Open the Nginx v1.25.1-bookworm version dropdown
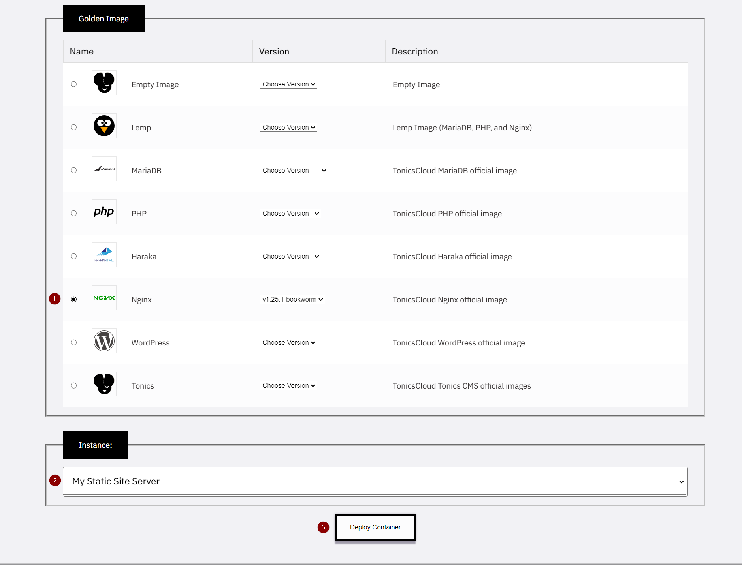 pyautogui.click(x=292, y=300)
